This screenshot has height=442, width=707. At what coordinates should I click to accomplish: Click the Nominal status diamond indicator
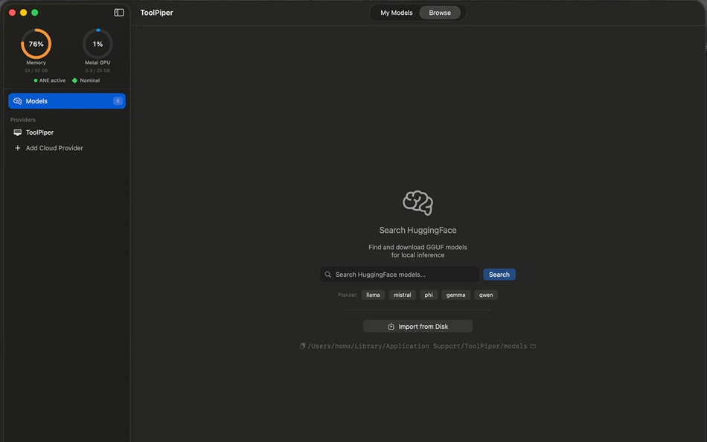tap(74, 80)
